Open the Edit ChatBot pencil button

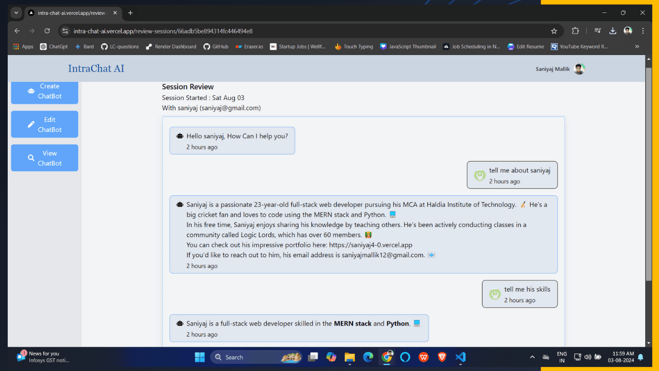tap(44, 124)
